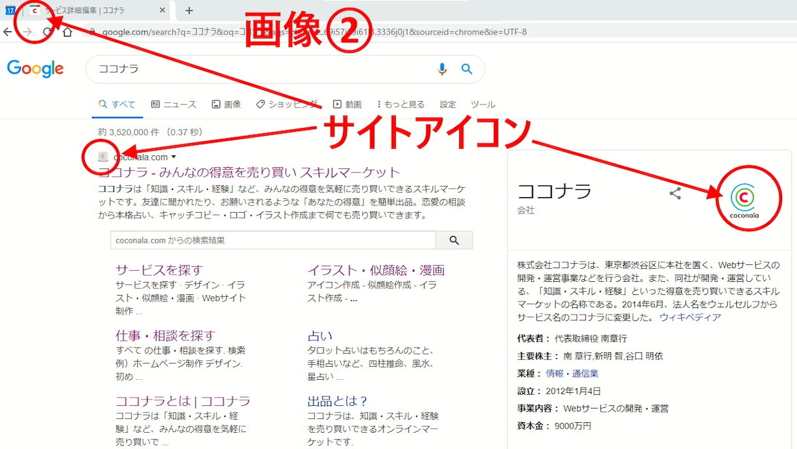The image size is (797, 449).
Task: Open the イラスト・似顔絵・漫画 sitelink
Action: coord(376,270)
